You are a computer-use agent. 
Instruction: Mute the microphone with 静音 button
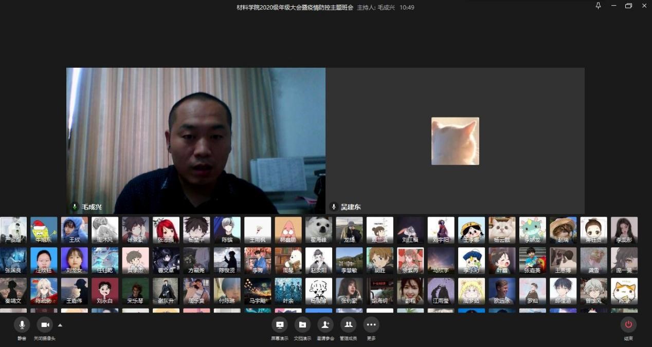point(22,325)
